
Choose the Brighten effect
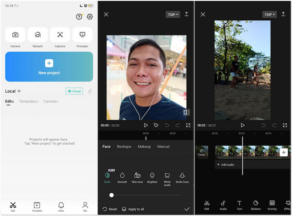click(152, 178)
